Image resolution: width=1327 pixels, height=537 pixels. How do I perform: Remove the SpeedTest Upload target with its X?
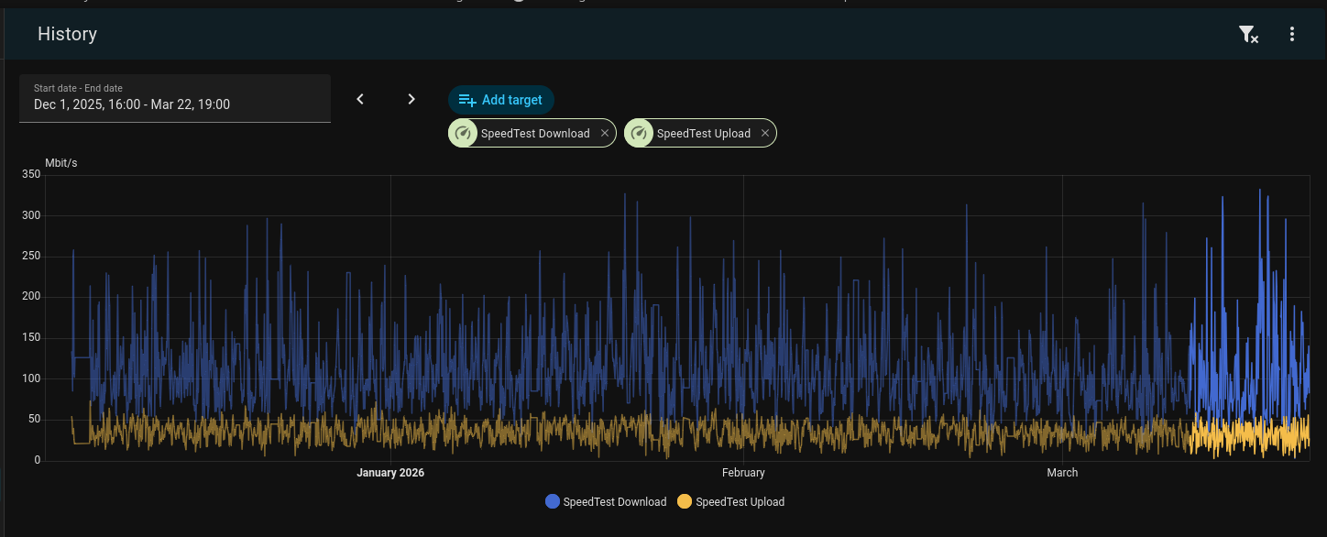(764, 133)
